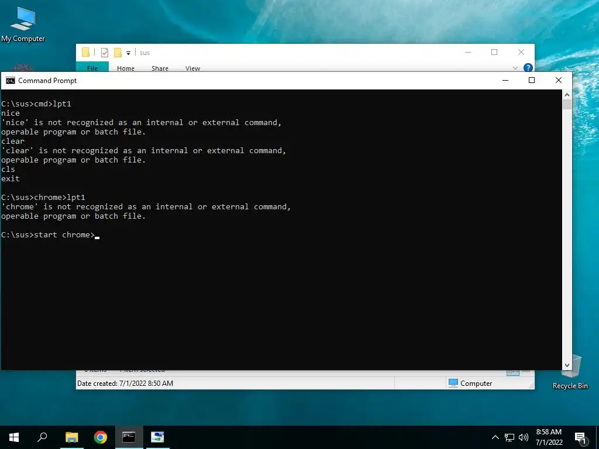Launch Google Chrome from taskbar
This screenshot has height=449, width=599.
point(101,437)
